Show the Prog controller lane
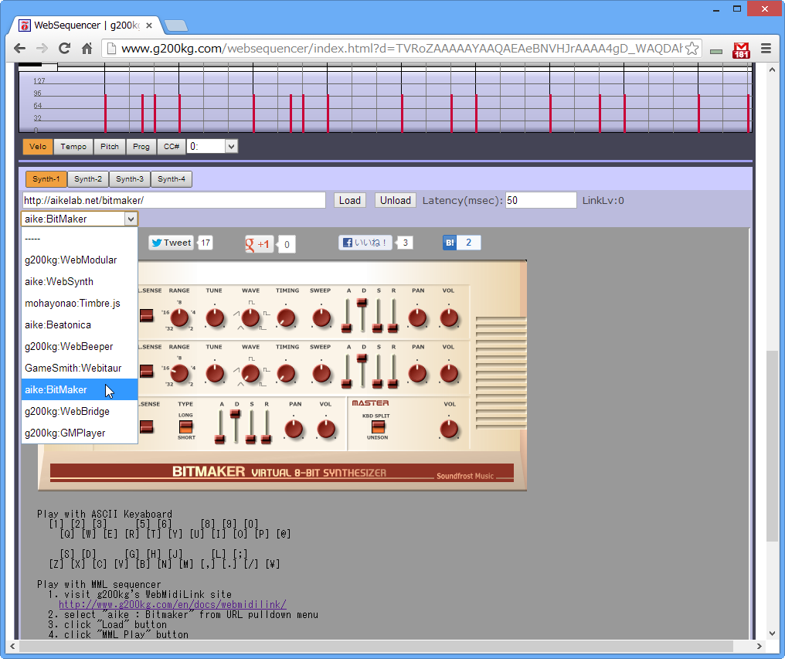The width and height of the screenshot is (785, 659). click(141, 146)
